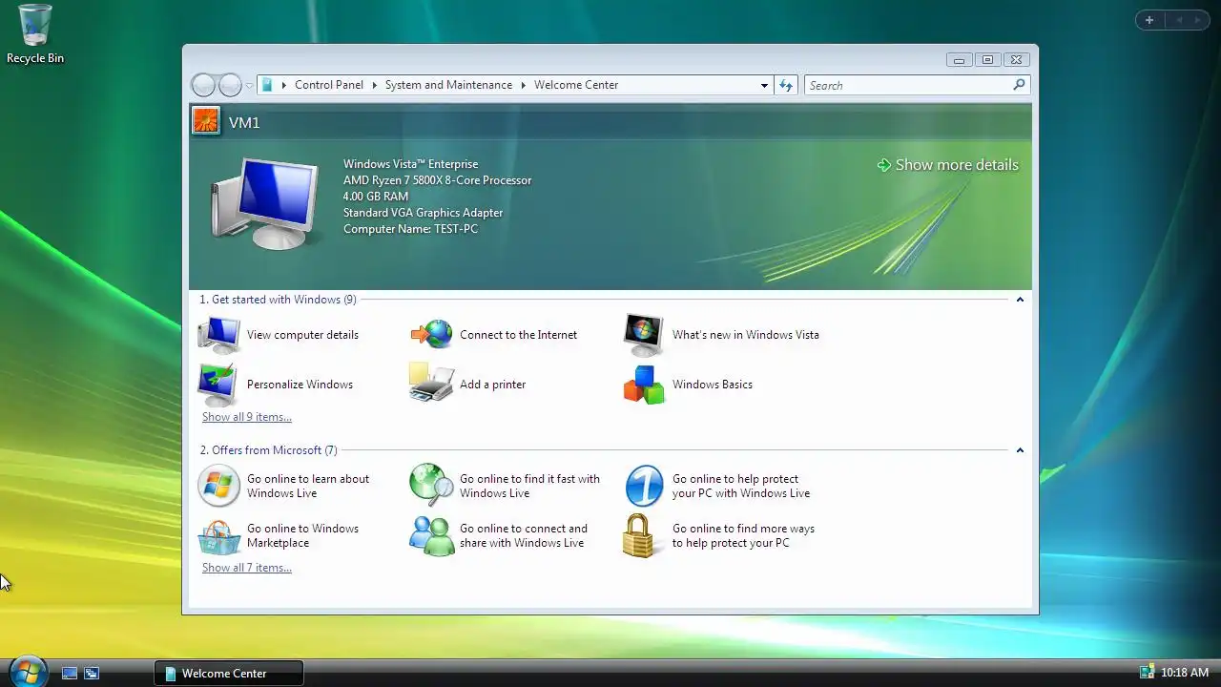Viewport: 1221px width, 687px height.
Task: Click the Show more details link
Action: pos(948,165)
